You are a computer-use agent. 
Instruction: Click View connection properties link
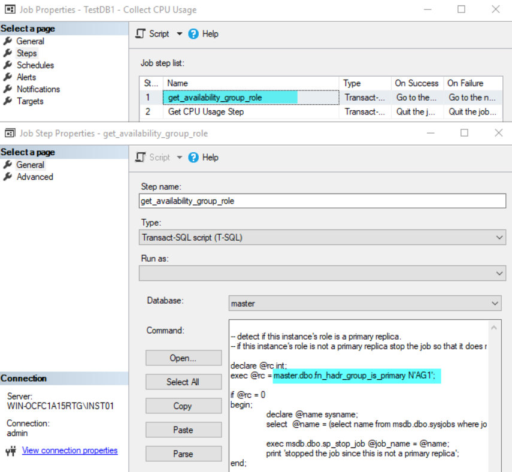(x=69, y=450)
